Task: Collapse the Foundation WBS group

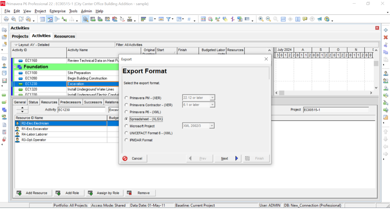Action: (15, 67)
